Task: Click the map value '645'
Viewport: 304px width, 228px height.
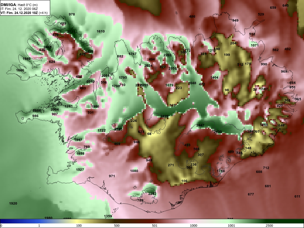Action: 285,5
